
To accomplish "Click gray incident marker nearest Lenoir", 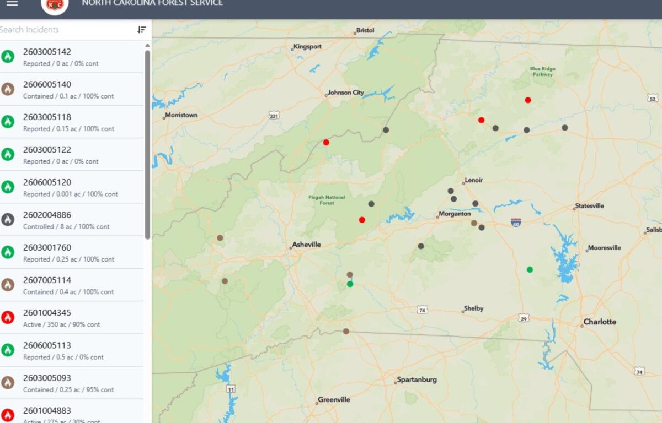I will pos(451,191).
